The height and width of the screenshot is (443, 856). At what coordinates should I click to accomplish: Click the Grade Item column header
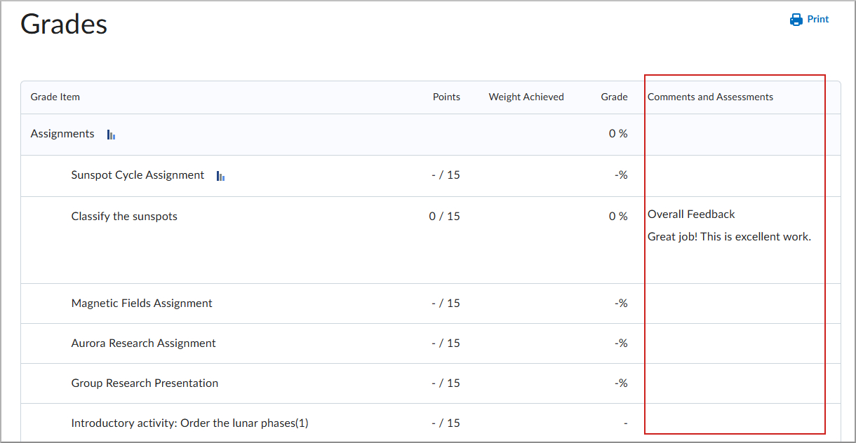(x=55, y=97)
